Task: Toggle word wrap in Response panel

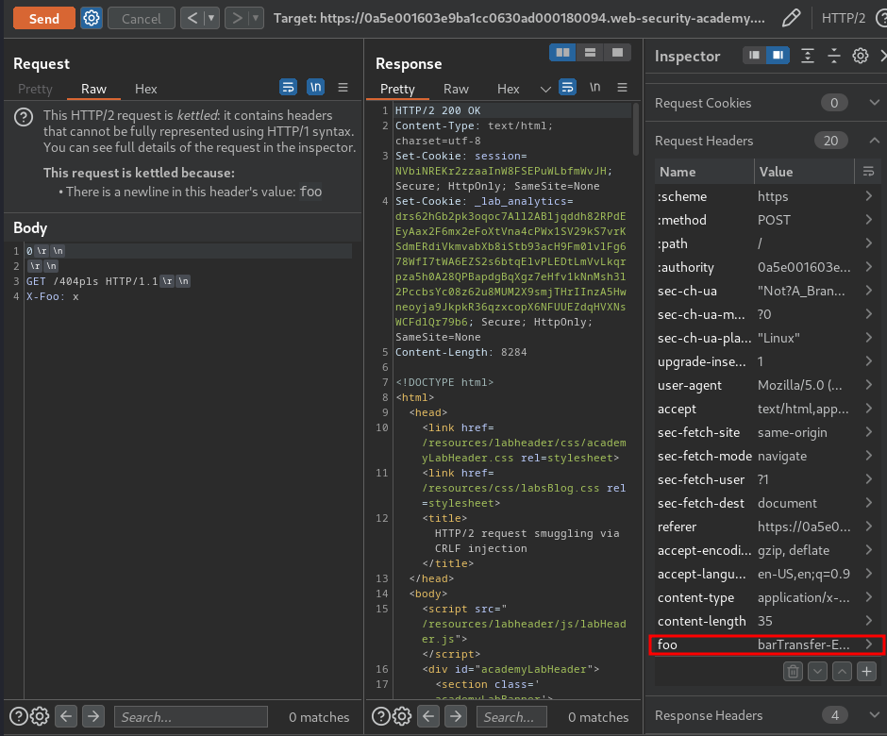Action: click(567, 87)
